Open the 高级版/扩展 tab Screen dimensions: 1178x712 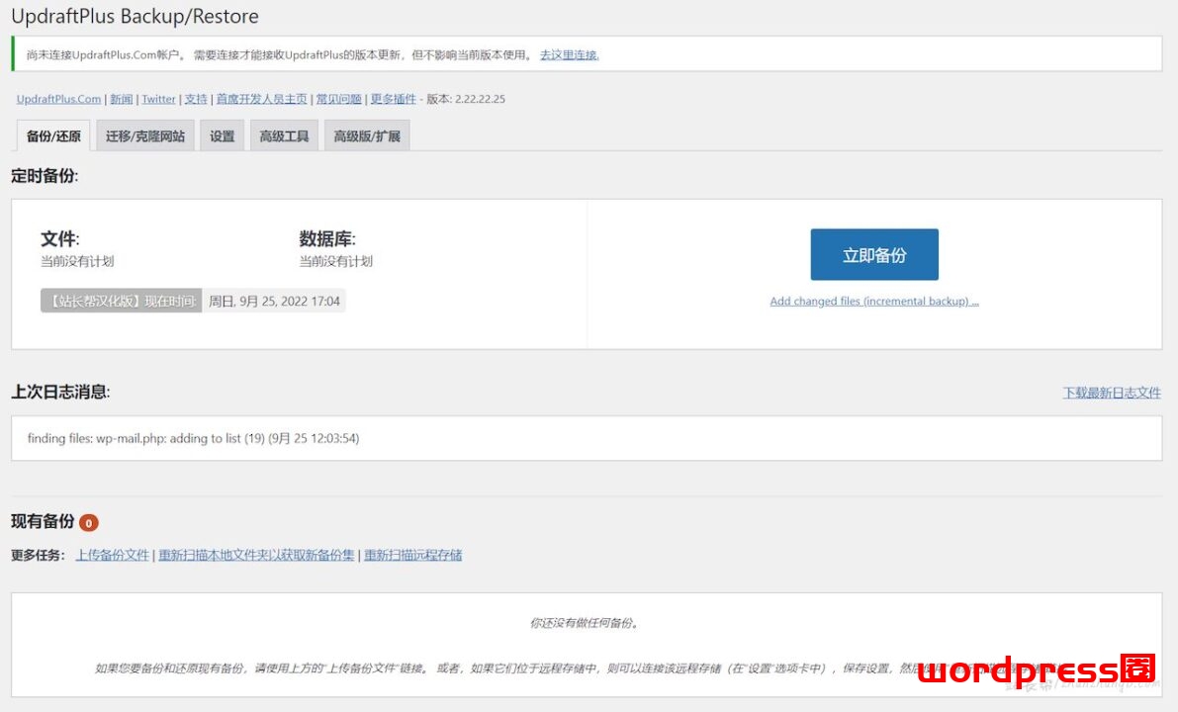coord(367,135)
